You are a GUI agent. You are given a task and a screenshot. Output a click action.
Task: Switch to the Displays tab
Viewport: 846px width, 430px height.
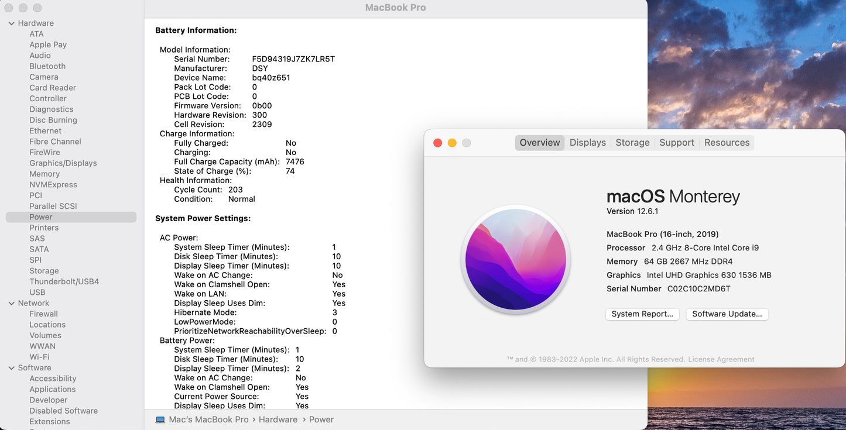[x=587, y=142]
